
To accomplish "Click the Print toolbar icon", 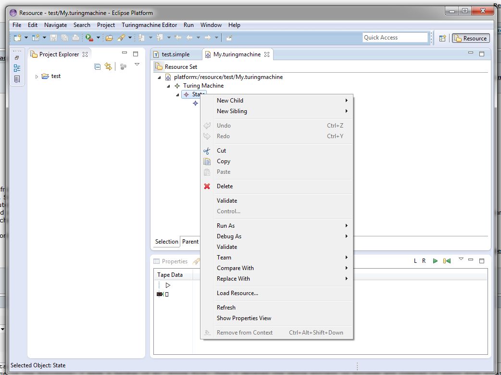I will click(x=75, y=38).
